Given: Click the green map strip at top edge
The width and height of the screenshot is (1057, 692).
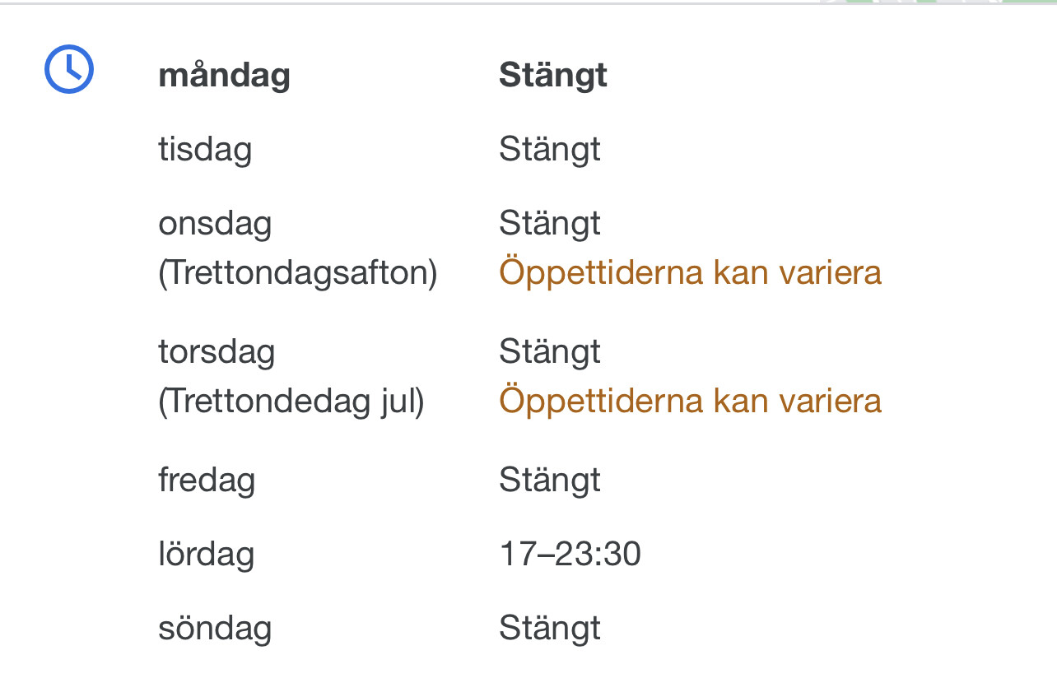Looking at the screenshot, I should (938, 2).
